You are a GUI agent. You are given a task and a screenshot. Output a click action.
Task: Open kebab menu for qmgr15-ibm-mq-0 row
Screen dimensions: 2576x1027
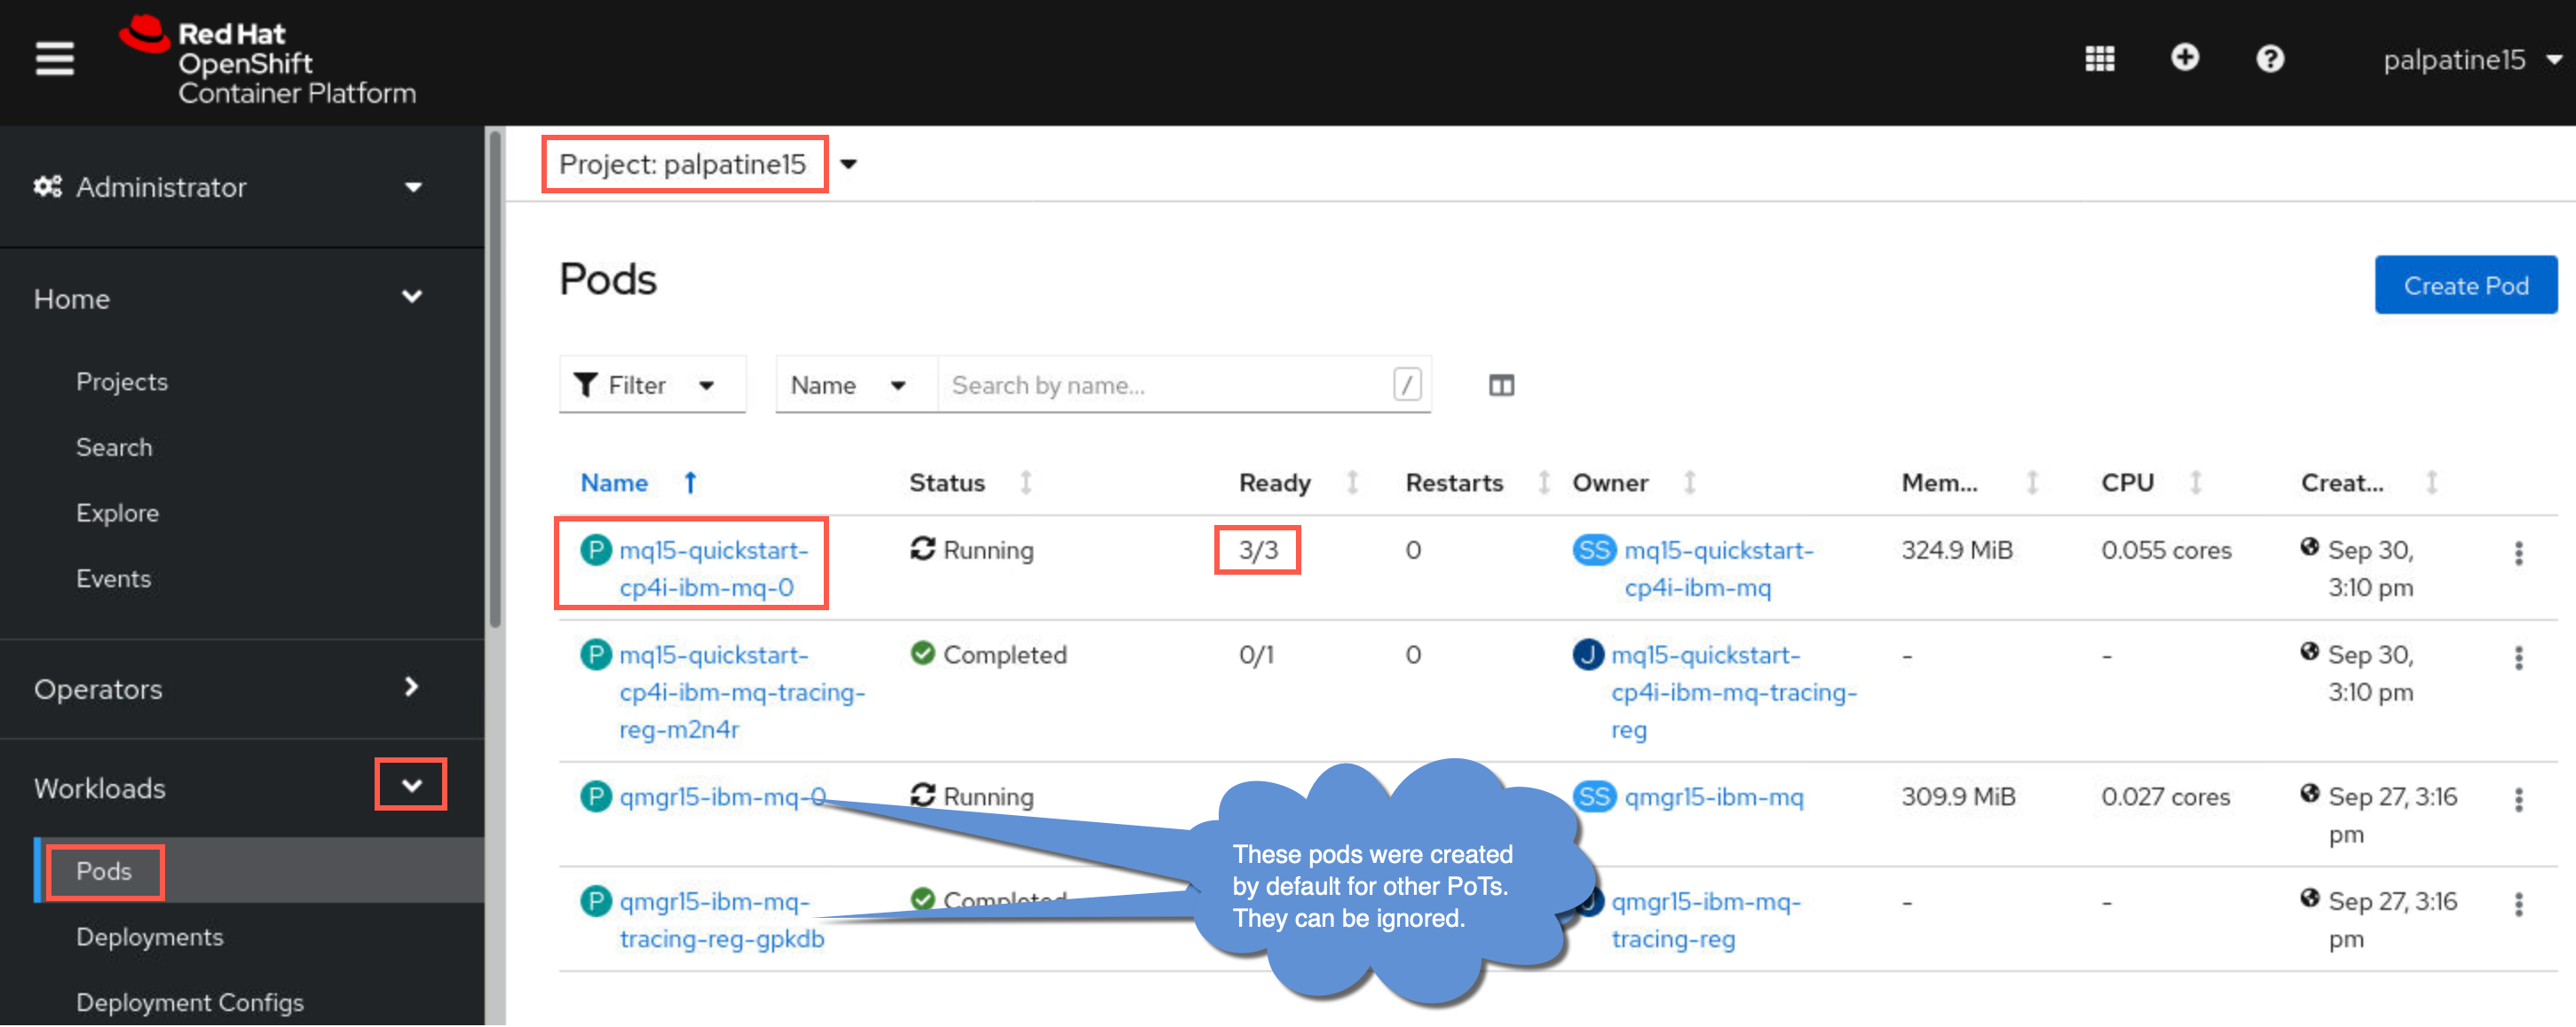tap(2518, 799)
